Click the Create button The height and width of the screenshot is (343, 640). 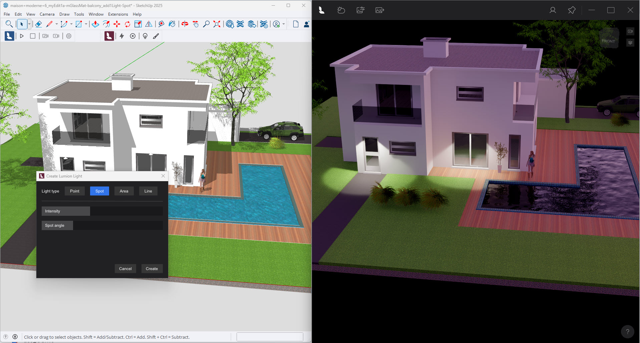[x=152, y=269]
